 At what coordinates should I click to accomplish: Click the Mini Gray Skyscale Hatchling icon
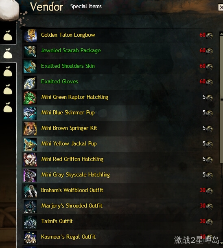pos(30,175)
